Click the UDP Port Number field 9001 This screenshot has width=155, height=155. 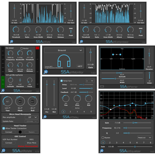tap(32, 139)
